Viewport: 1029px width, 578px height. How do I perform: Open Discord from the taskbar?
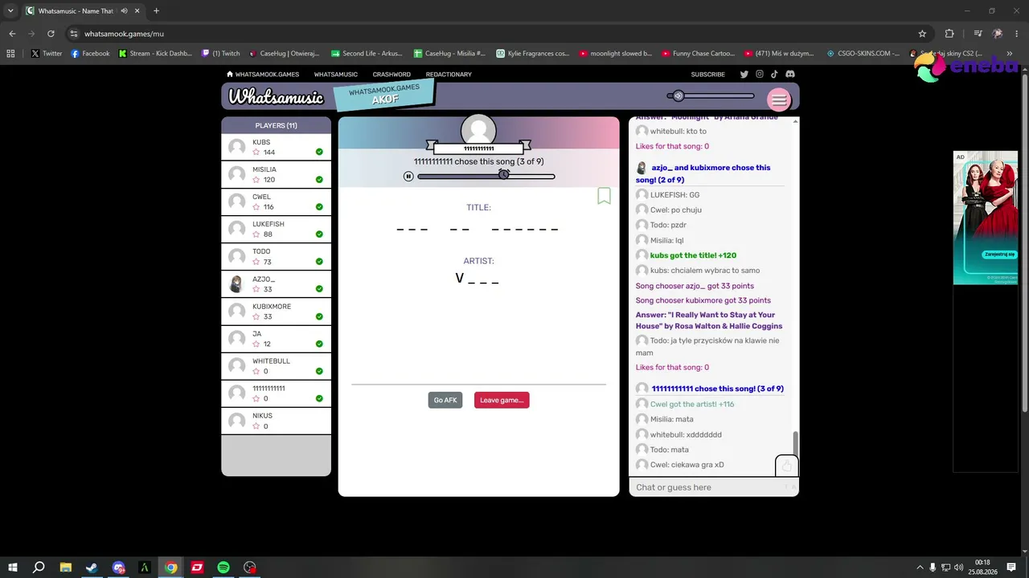118,568
